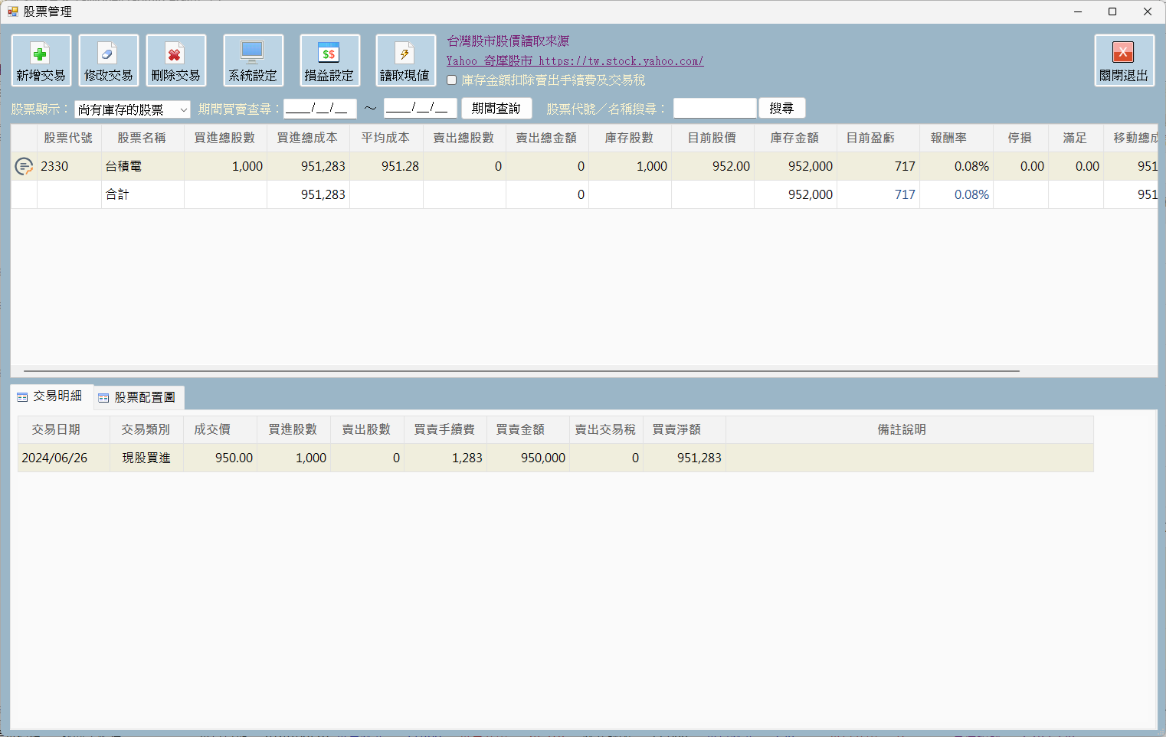This screenshot has width=1166, height=737.
Task: Click the 950.00 trade price cell
Action: 220,458
